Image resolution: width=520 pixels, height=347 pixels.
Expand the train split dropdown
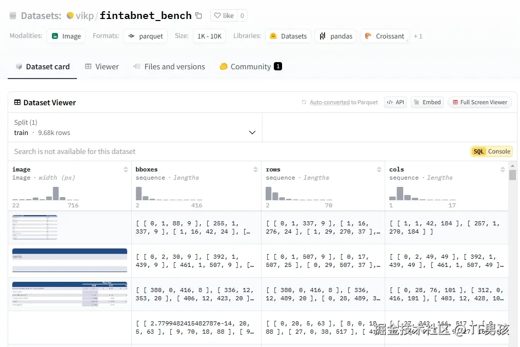pyautogui.click(x=252, y=132)
